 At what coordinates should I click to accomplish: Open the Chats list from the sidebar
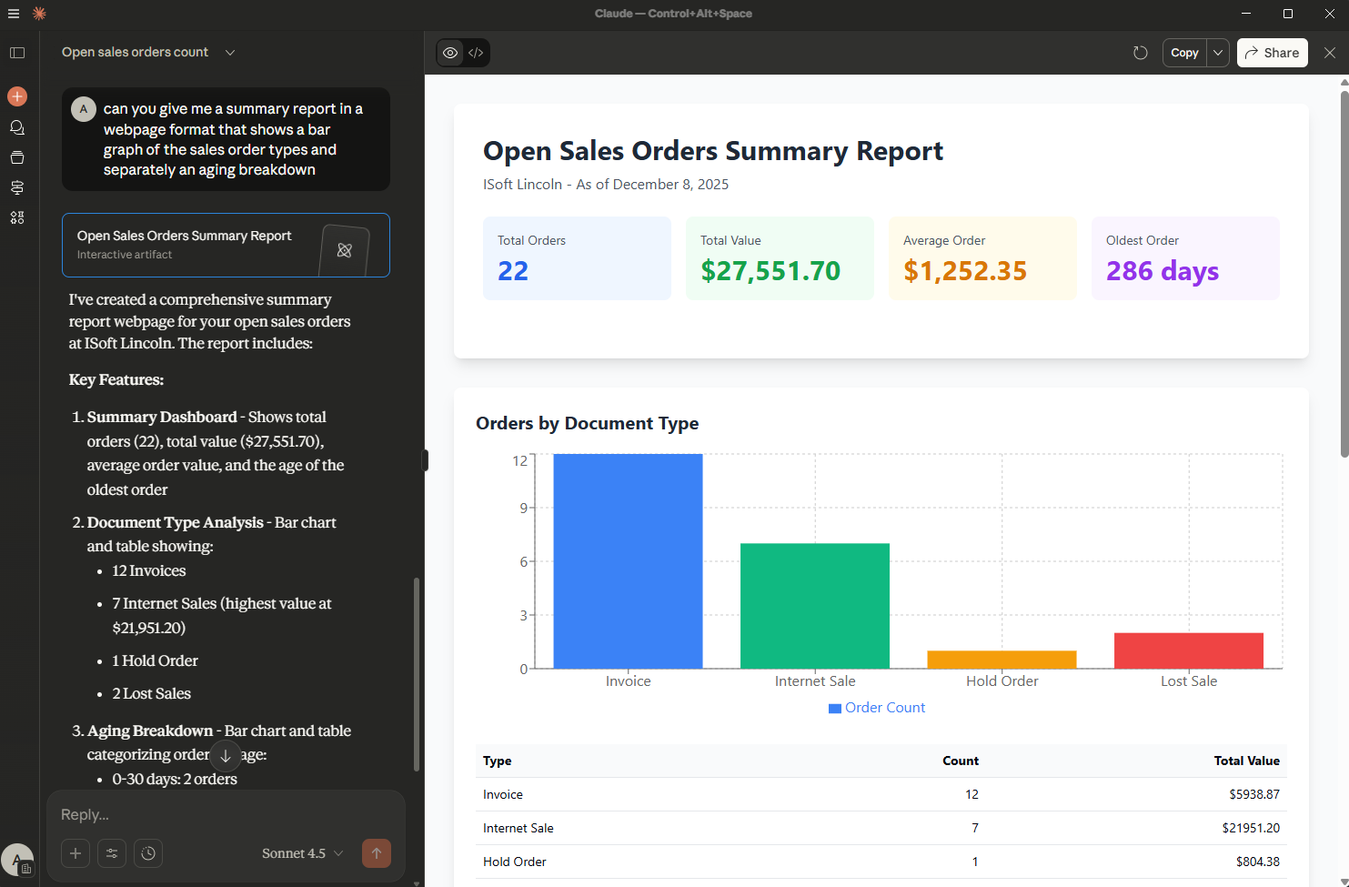pyautogui.click(x=17, y=127)
